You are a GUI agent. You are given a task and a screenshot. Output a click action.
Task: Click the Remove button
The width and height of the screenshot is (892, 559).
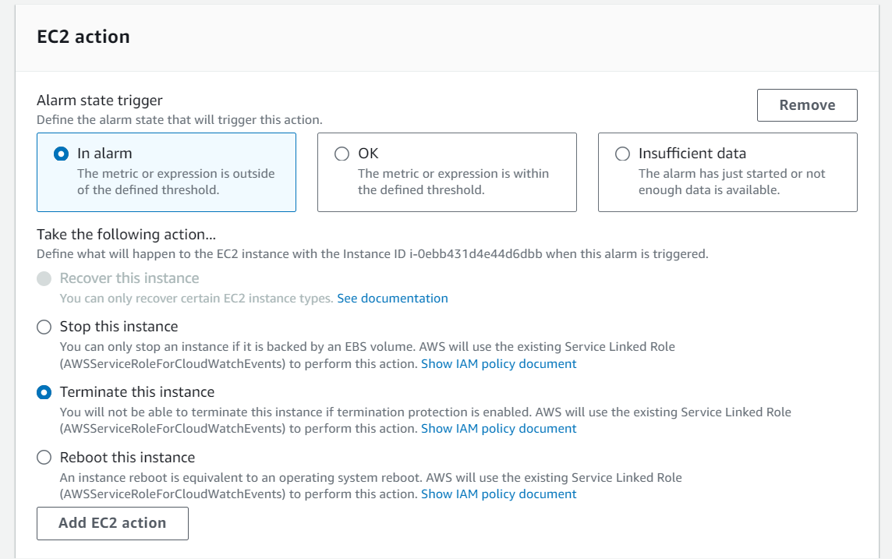(807, 105)
